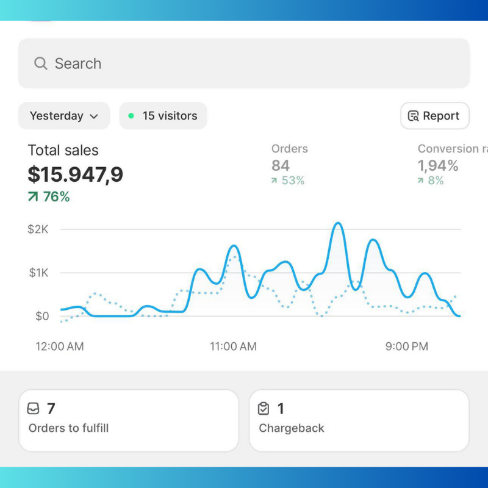Screen dimensions: 488x488
Task: Select the Total sales metric
Action: pyautogui.click(x=63, y=151)
